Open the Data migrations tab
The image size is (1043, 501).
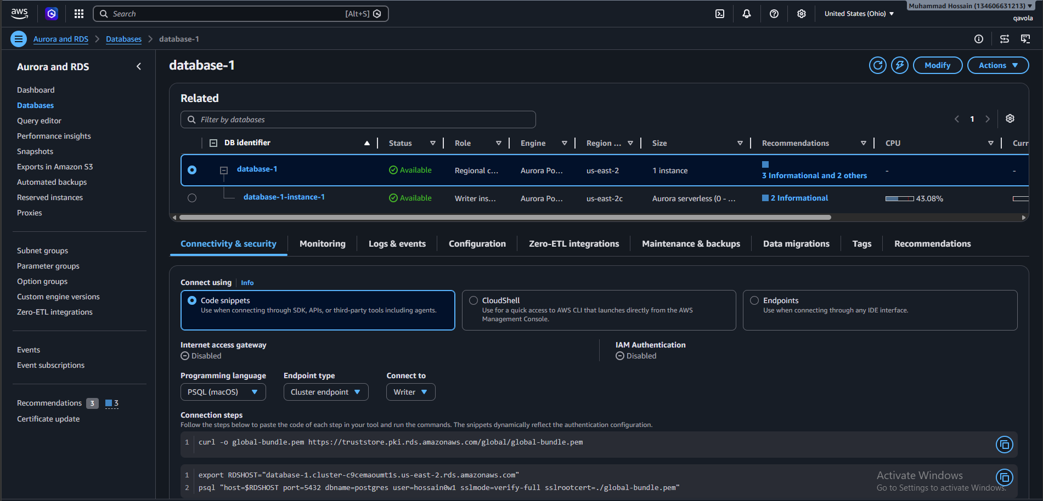tap(796, 244)
